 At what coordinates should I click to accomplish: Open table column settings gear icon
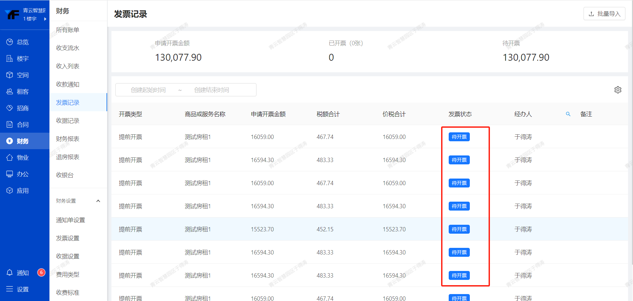(618, 90)
